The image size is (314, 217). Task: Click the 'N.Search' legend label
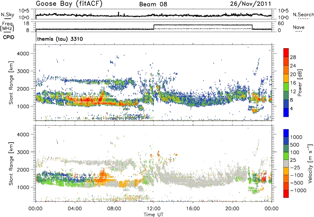pos(303,14)
